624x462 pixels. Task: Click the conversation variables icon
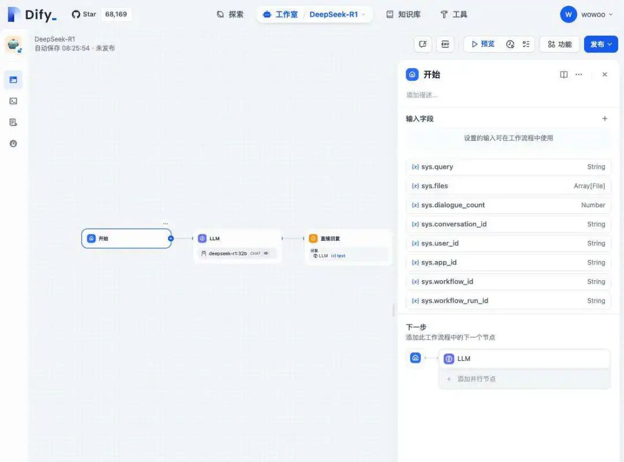point(422,44)
